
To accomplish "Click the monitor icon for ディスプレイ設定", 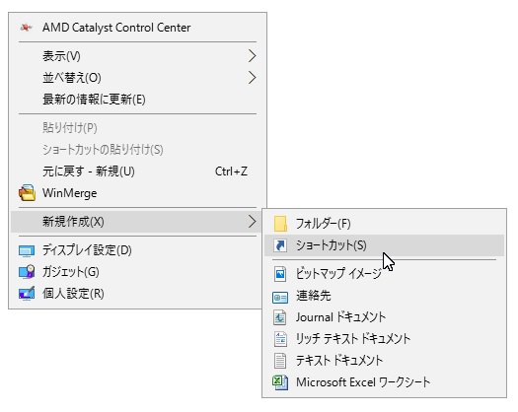I will coord(27,250).
